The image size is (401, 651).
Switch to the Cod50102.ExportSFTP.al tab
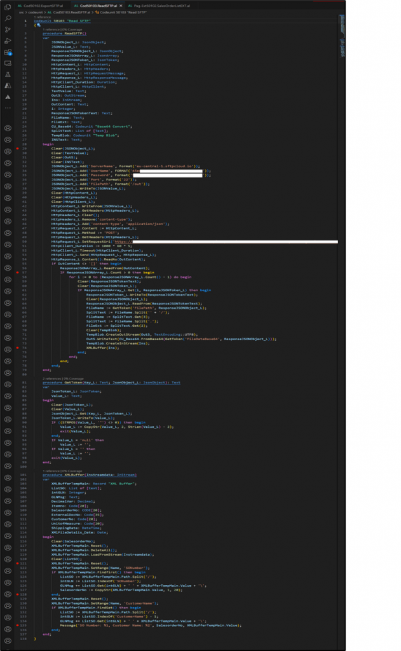point(42,4)
